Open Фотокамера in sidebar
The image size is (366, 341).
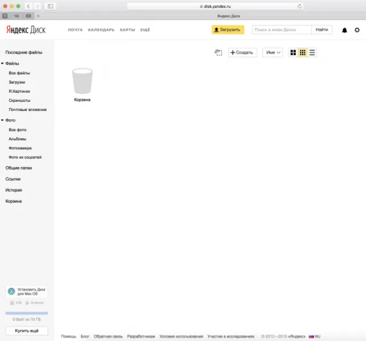[x=20, y=148]
